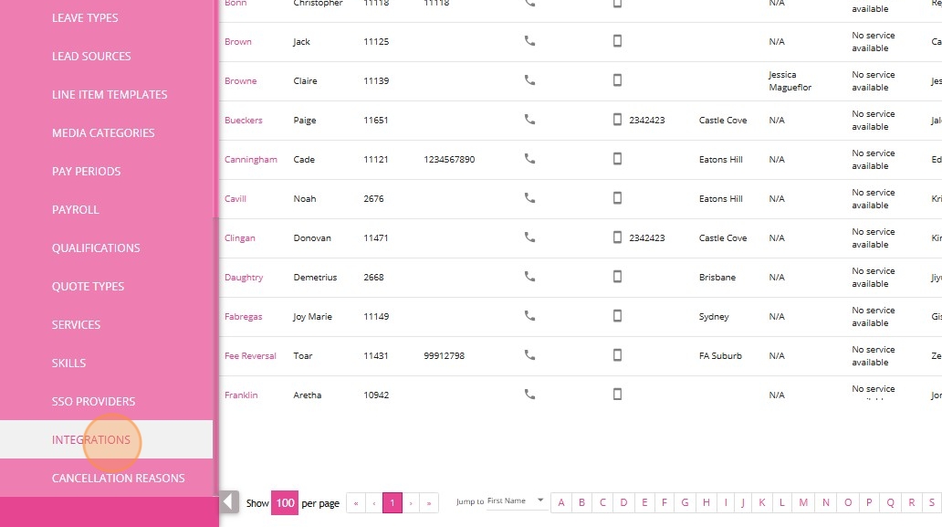Open Quote Types in the sidebar
Viewport: 942px width, 527px height.
[x=88, y=287]
